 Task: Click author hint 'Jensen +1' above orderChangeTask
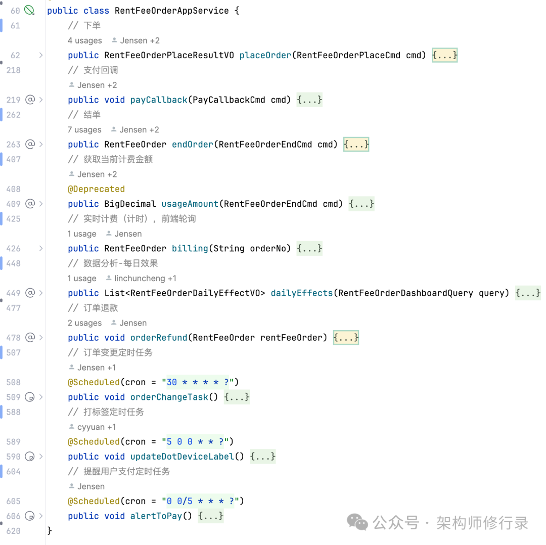(93, 368)
